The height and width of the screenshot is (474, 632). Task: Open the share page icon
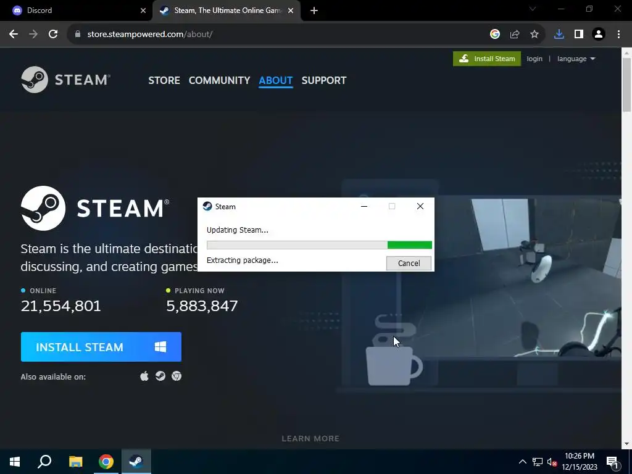point(515,35)
